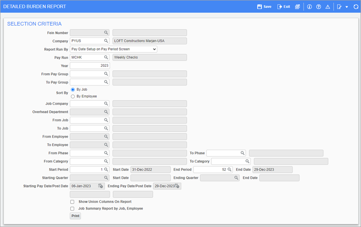361x227 pixels.
Task: Open To Pay Group lookup magnifier
Action: pyautogui.click(x=106, y=82)
